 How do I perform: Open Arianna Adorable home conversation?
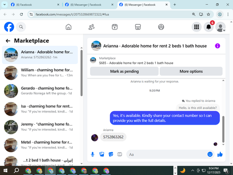point(40,55)
